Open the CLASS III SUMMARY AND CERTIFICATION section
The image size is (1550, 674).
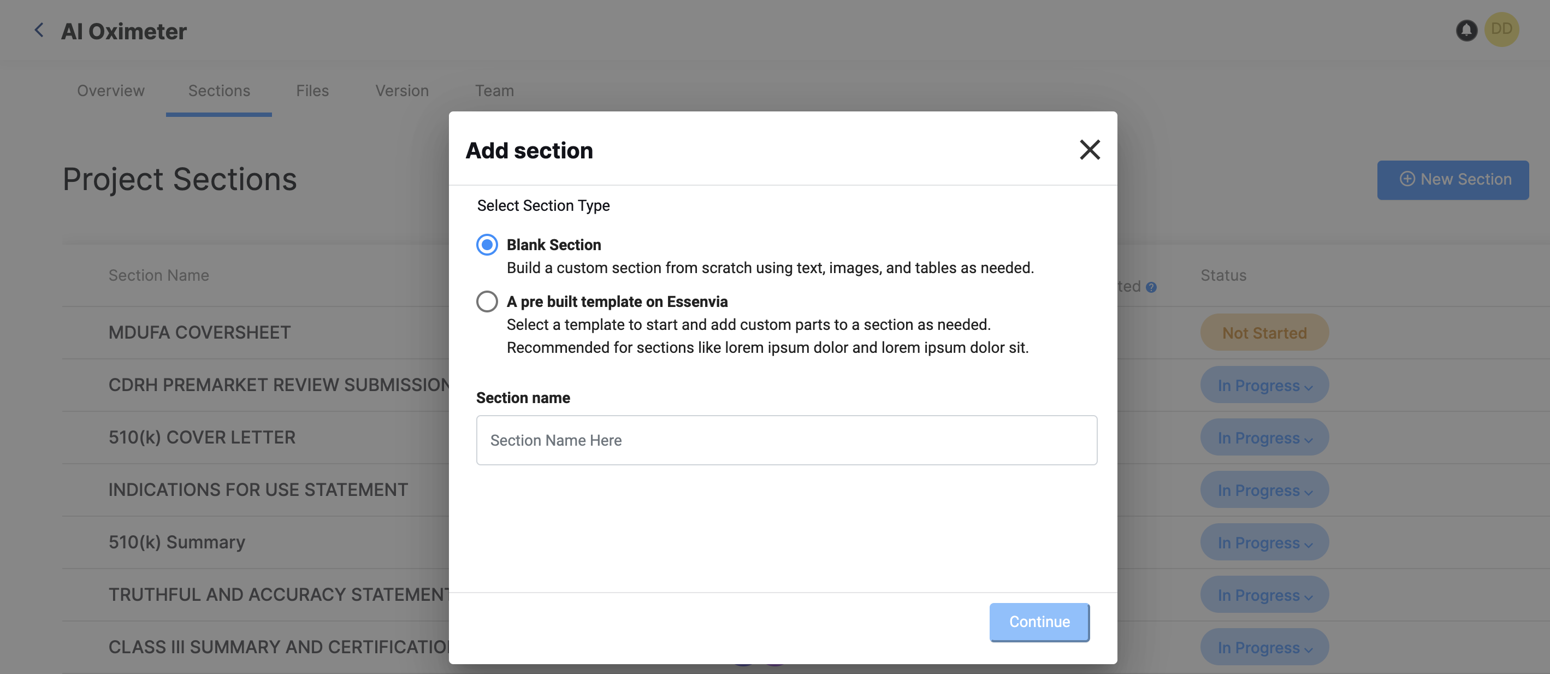point(279,647)
